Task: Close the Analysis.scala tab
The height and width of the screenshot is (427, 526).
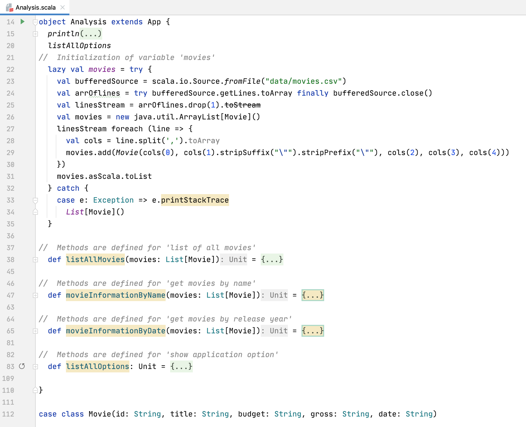Action: click(x=63, y=7)
